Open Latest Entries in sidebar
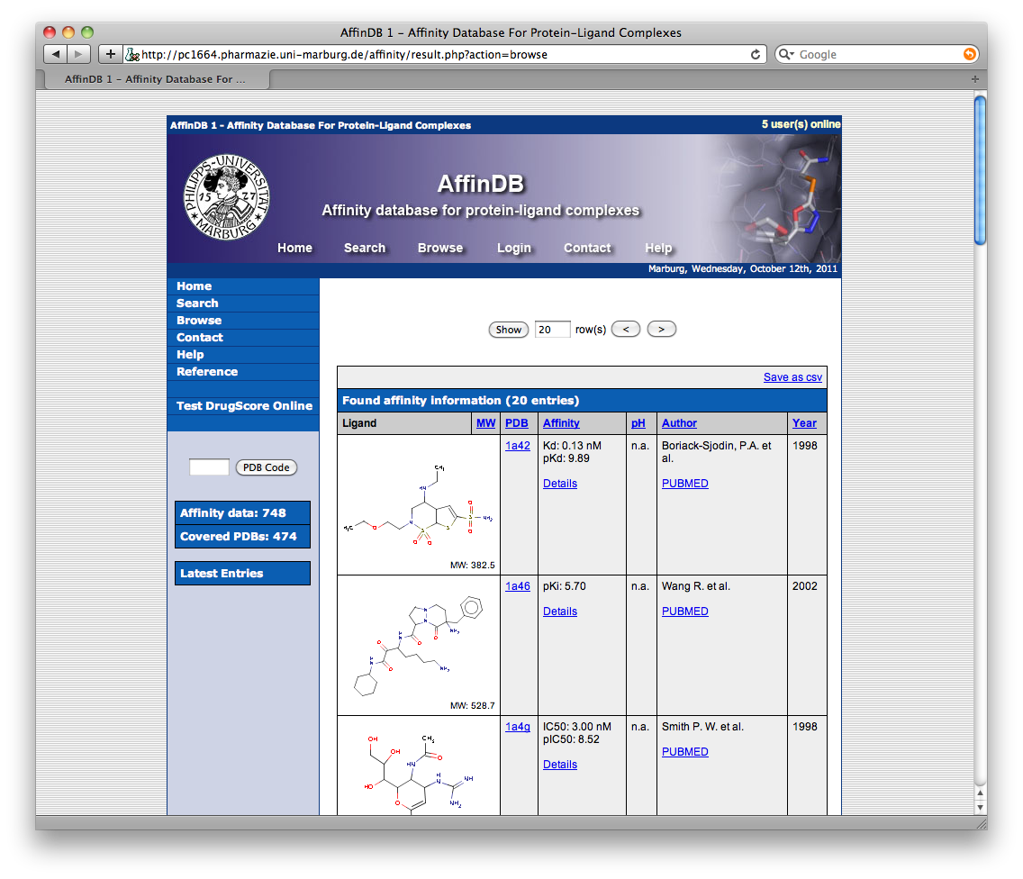The height and width of the screenshot is (879, 1023). pyautogui.click(x=243, y=574)
